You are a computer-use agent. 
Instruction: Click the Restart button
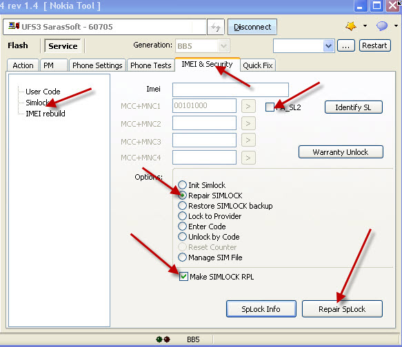click(x=375, y=46)
